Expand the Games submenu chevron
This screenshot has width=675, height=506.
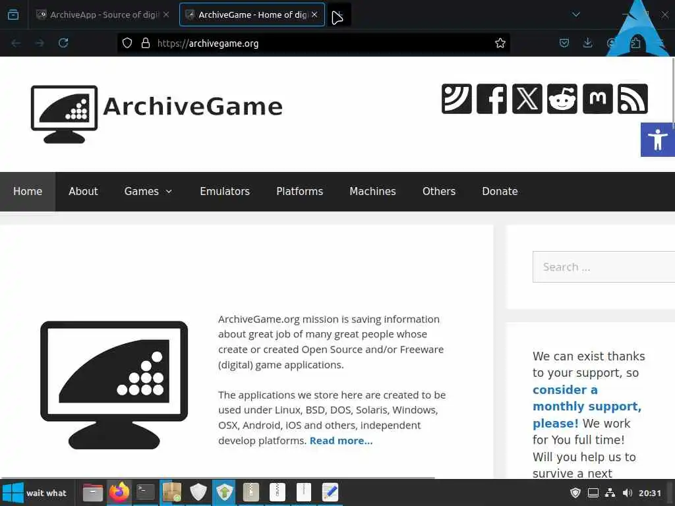(x=169, y=192)
